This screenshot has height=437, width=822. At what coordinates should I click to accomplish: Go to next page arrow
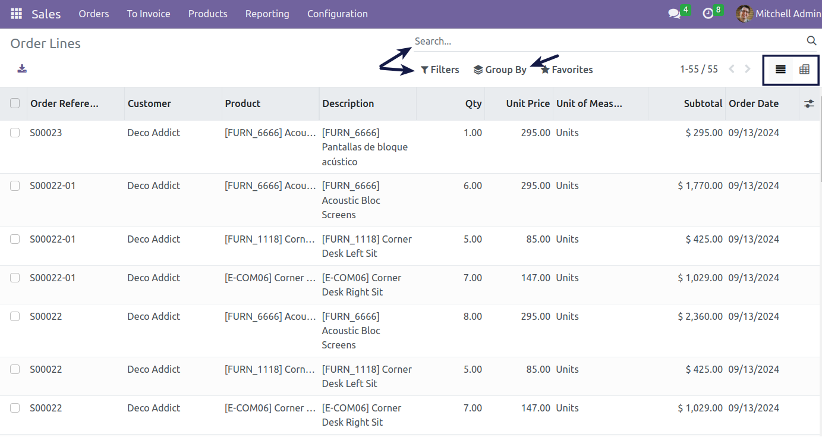[748, 70]
